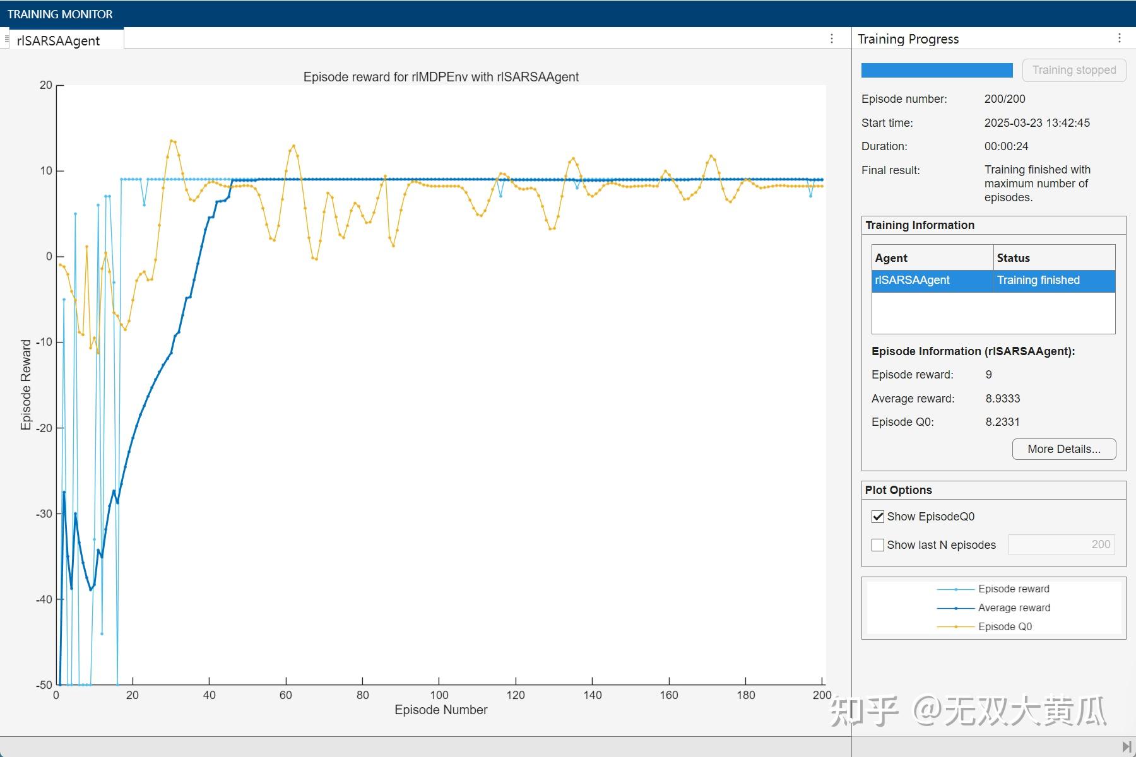Click the blue training progress bar
This screenshot has height=757, width=1136.
[936, 70]
